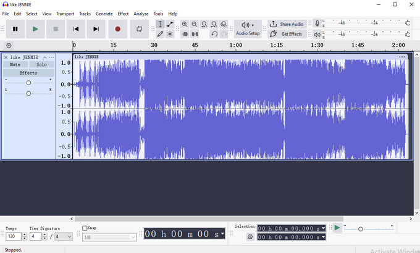Image resolution: width=420 pixels, height=253 pixels.
Task: Start playback with the green Play button
Action: coord(35,29)
